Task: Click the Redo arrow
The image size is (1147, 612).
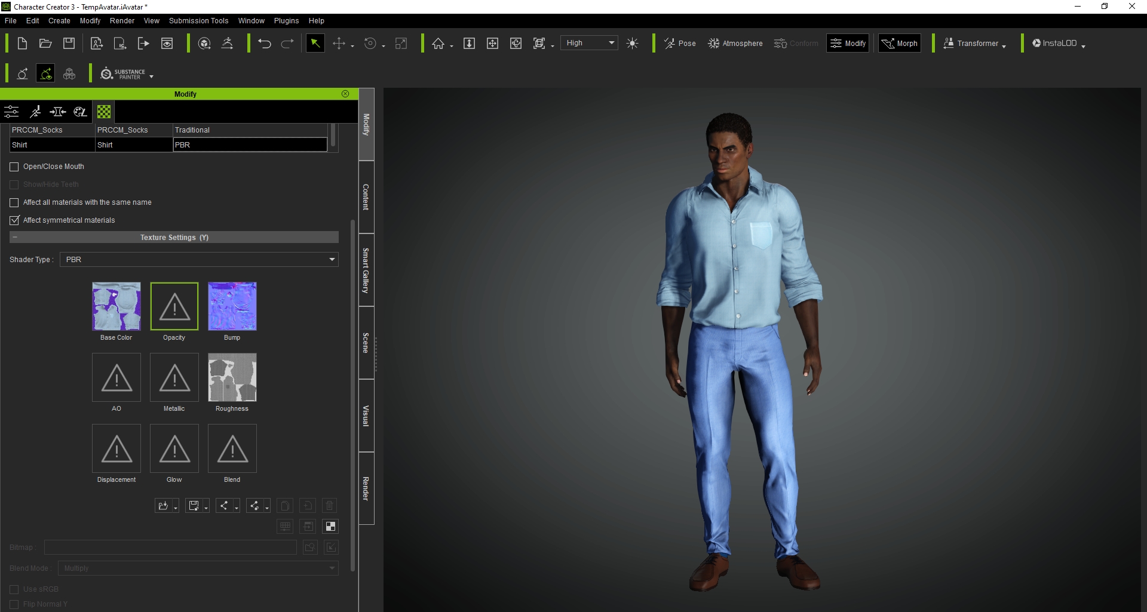Action: point(287,43)
